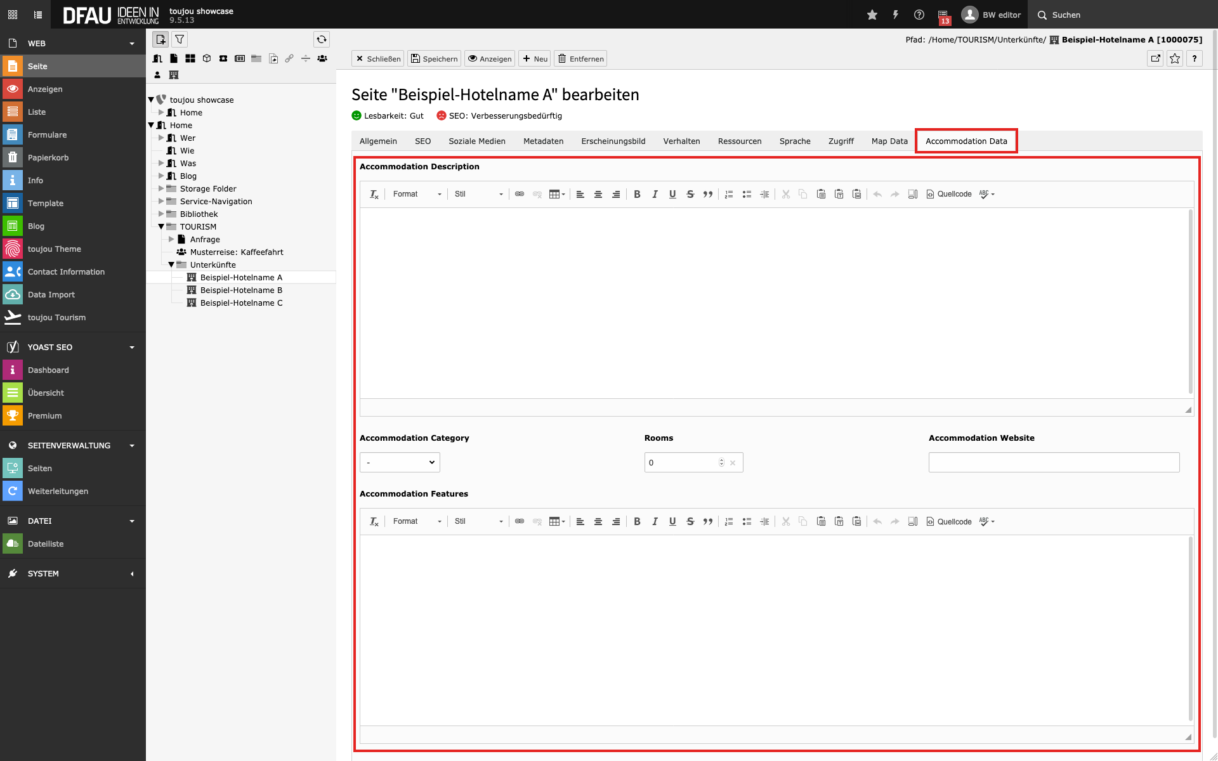Viewport: 1218px width, 761px height.
Task: Switch to the SEO tab
Action: tap(422, 141)
